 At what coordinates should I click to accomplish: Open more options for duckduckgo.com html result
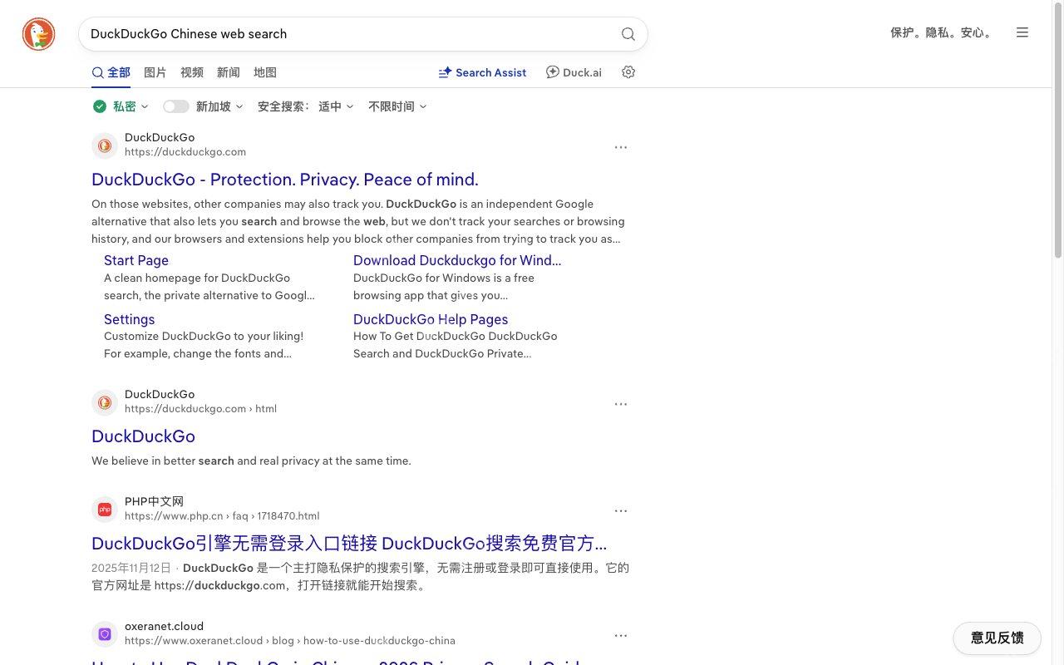tap(621, 404)
